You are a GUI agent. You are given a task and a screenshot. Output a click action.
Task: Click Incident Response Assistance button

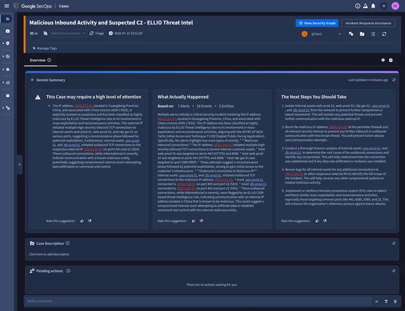point(368,23)
